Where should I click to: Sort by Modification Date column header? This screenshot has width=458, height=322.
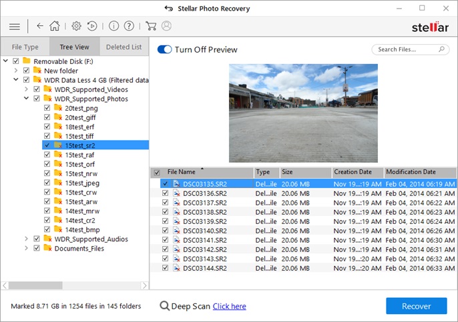[x=419, y=172]
